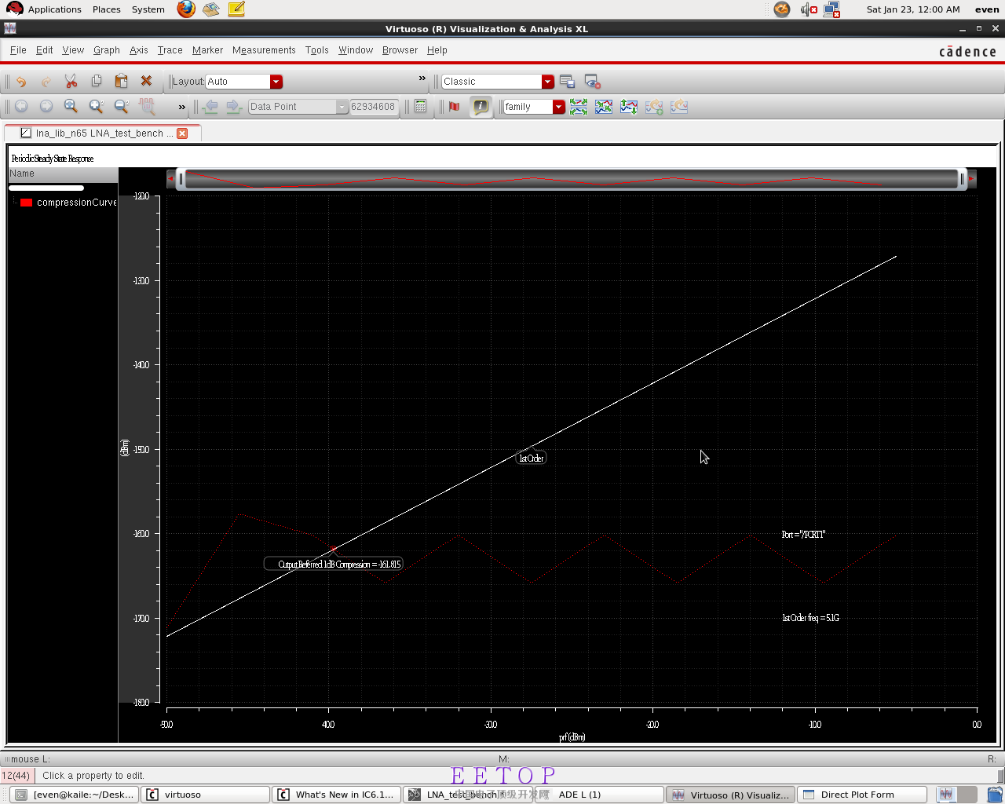1005x804 pixels.
Task: Click the save workspace icon
Action: coord(567,82)
